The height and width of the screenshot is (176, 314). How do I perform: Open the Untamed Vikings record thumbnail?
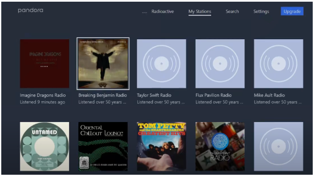coord(44,146)
